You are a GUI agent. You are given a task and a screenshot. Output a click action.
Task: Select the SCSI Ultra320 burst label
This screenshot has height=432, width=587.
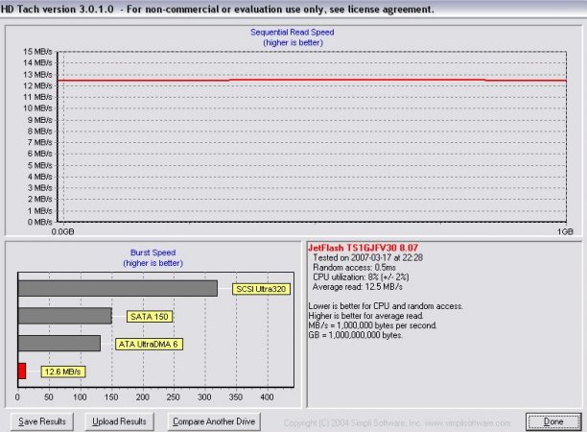(261, 289)
